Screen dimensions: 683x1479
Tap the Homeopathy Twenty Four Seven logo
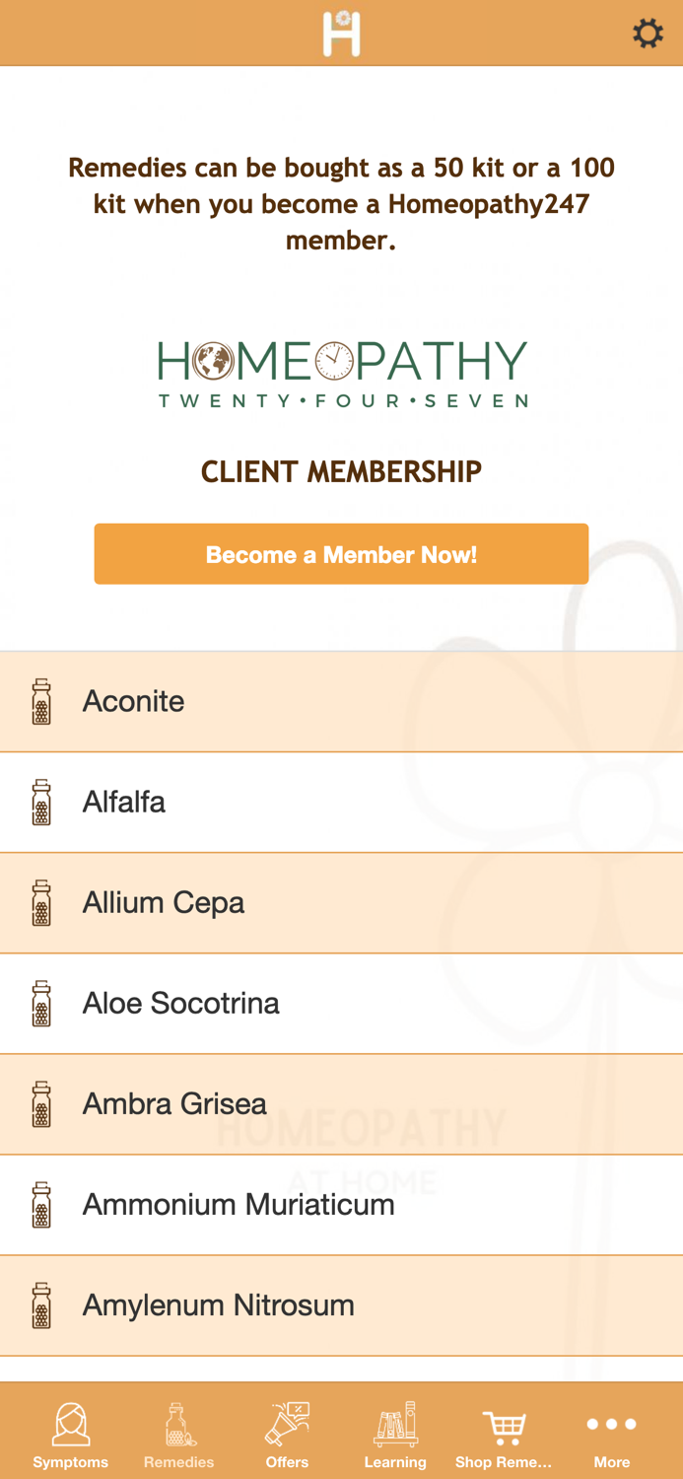click(342, 374)
